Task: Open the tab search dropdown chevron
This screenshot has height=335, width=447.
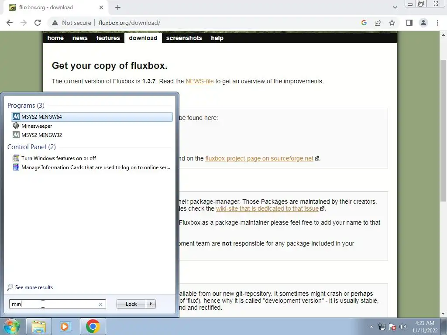Action: (395, 7)
